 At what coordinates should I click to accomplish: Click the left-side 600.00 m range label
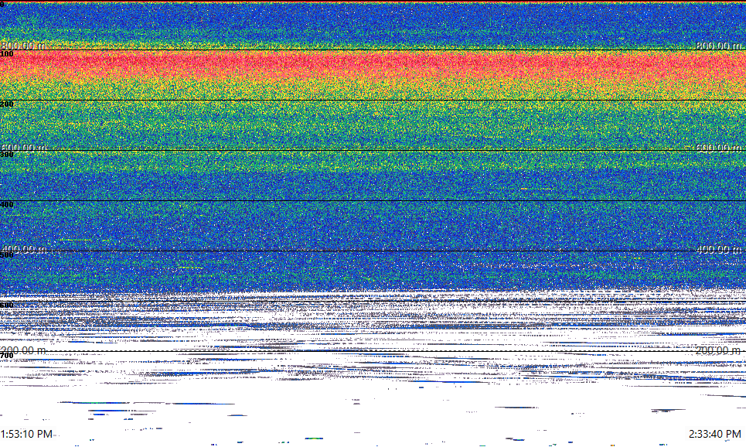click(x=24, y=148)
